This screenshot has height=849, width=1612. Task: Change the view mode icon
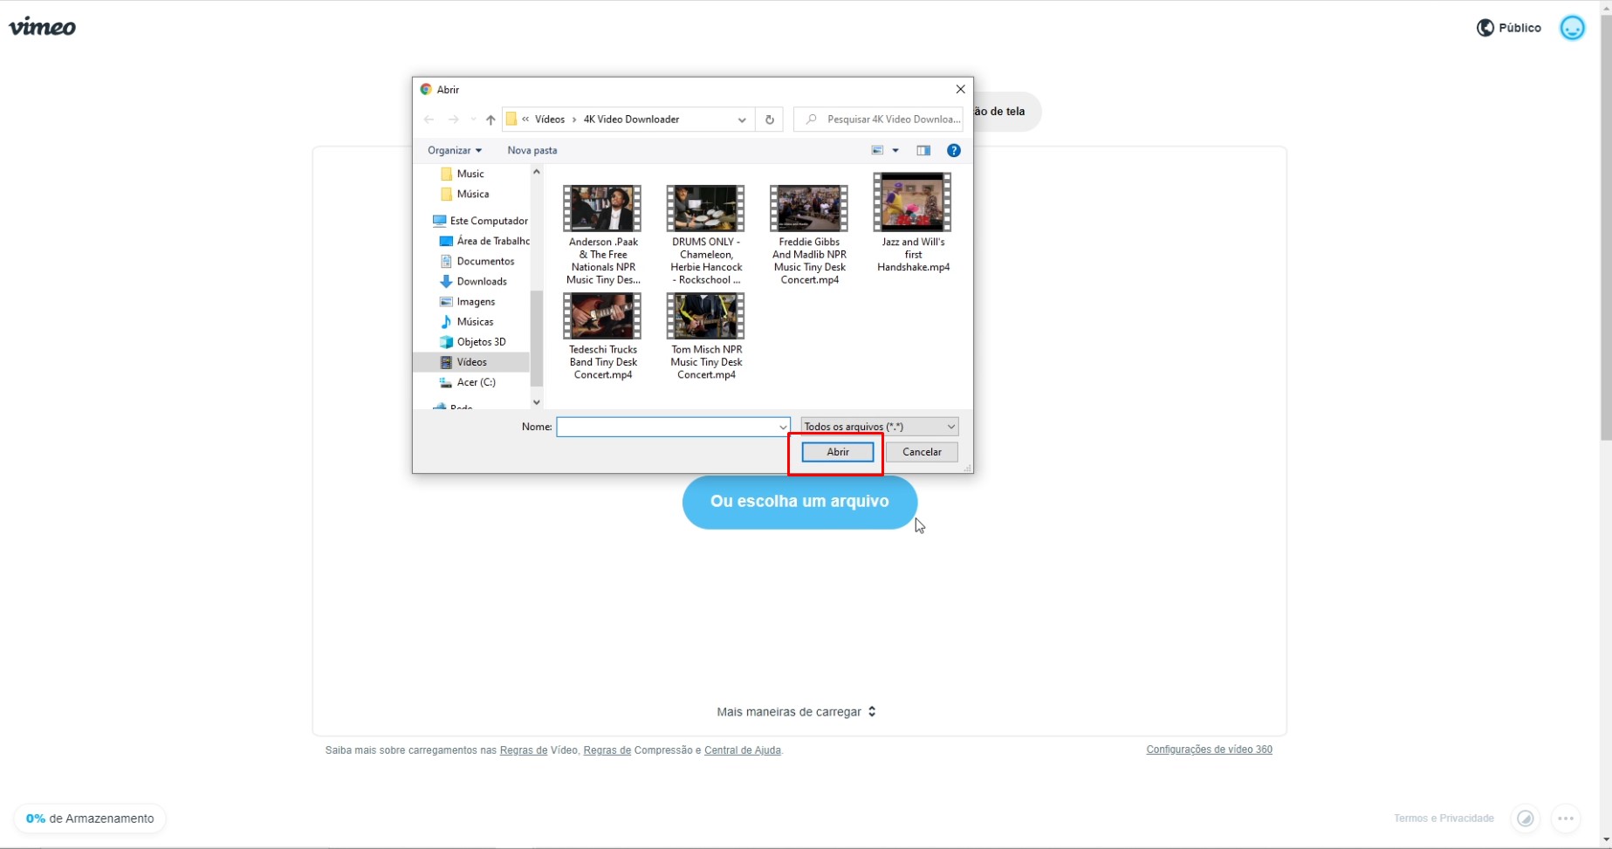[x=877, y=150]
